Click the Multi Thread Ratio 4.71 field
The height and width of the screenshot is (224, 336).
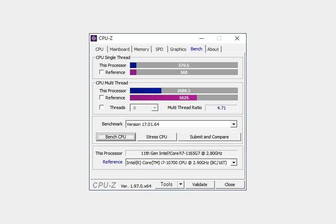[x=222, y=108]
